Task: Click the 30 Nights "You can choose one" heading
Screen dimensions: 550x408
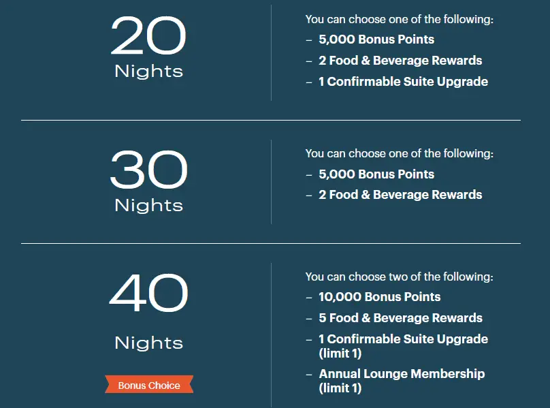Action: point(399,154)
